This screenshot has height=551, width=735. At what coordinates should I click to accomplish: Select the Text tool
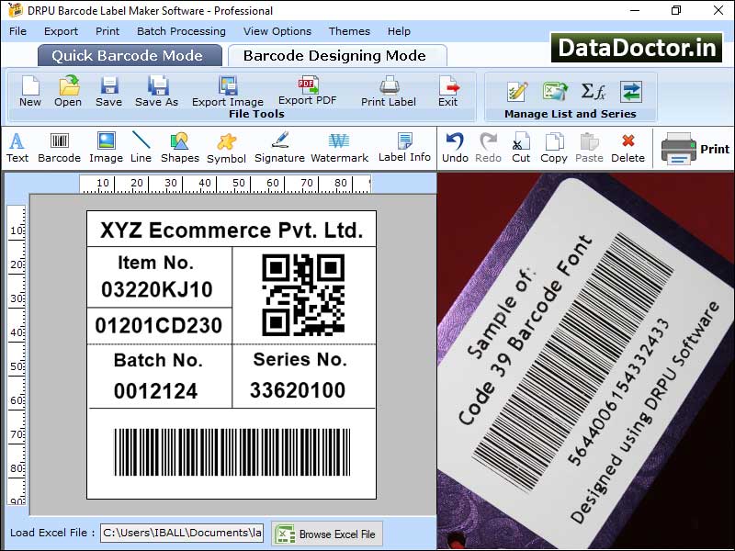[17, 147]
